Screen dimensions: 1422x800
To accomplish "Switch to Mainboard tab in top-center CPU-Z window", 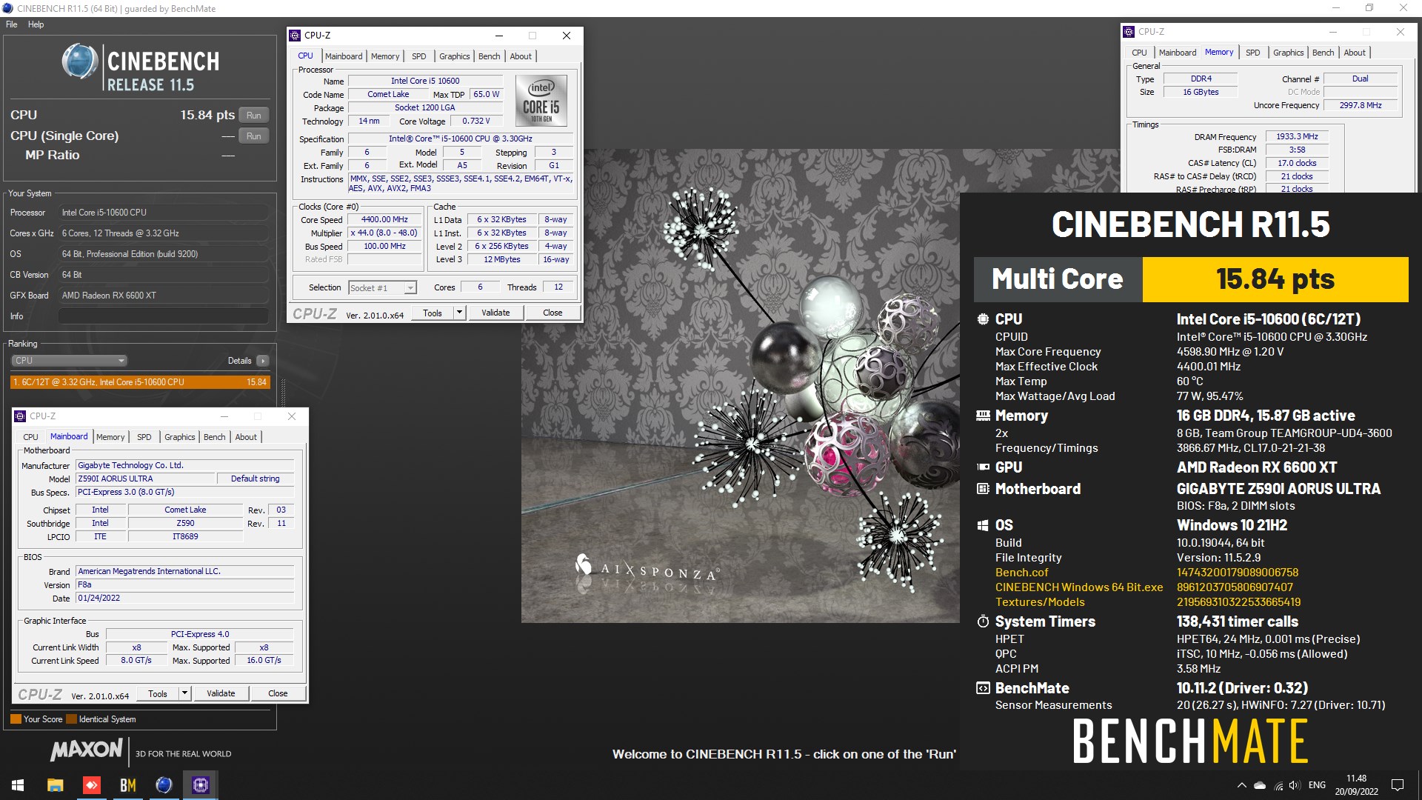I will tap(344, 56).
